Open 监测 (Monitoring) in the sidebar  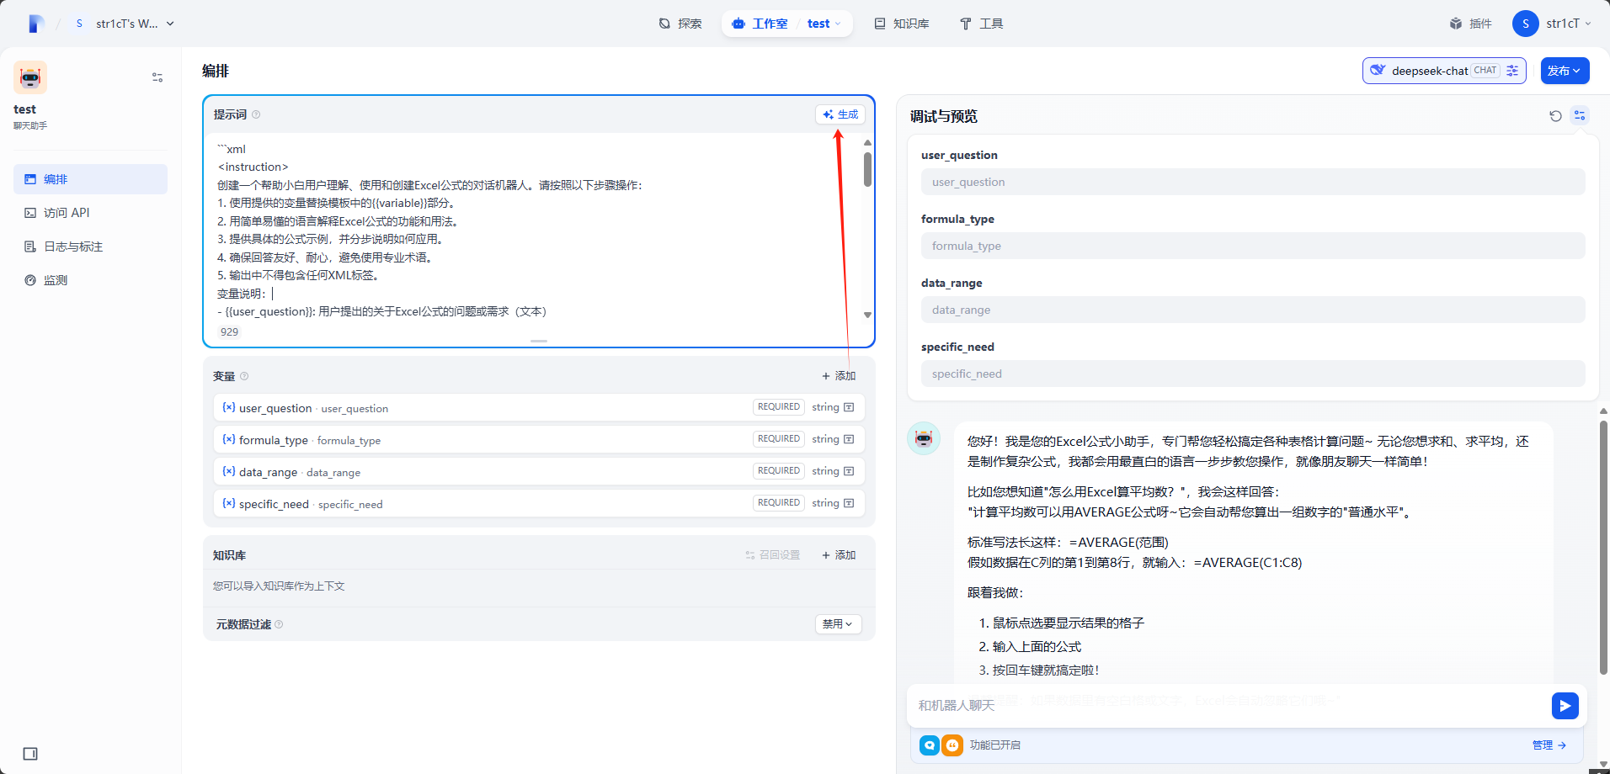click(90, 280)
